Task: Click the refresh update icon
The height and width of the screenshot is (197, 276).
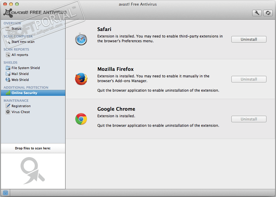Action: coord(268,13)
